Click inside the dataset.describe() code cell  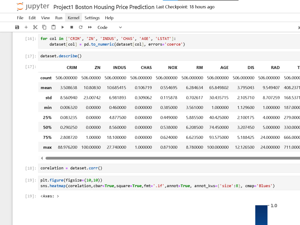click(x=169, y=56)
